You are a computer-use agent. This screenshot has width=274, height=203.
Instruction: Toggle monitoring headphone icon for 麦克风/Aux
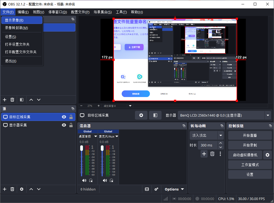click(111, 180)
